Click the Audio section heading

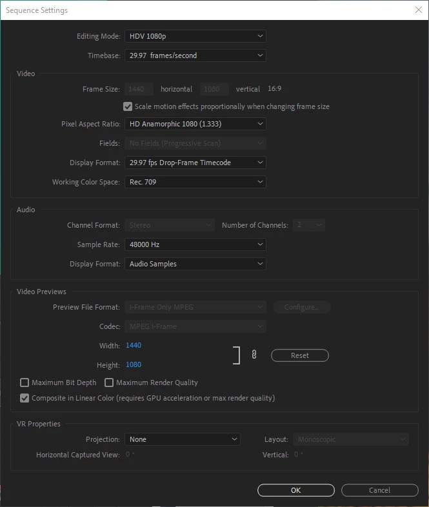point(26,210)
